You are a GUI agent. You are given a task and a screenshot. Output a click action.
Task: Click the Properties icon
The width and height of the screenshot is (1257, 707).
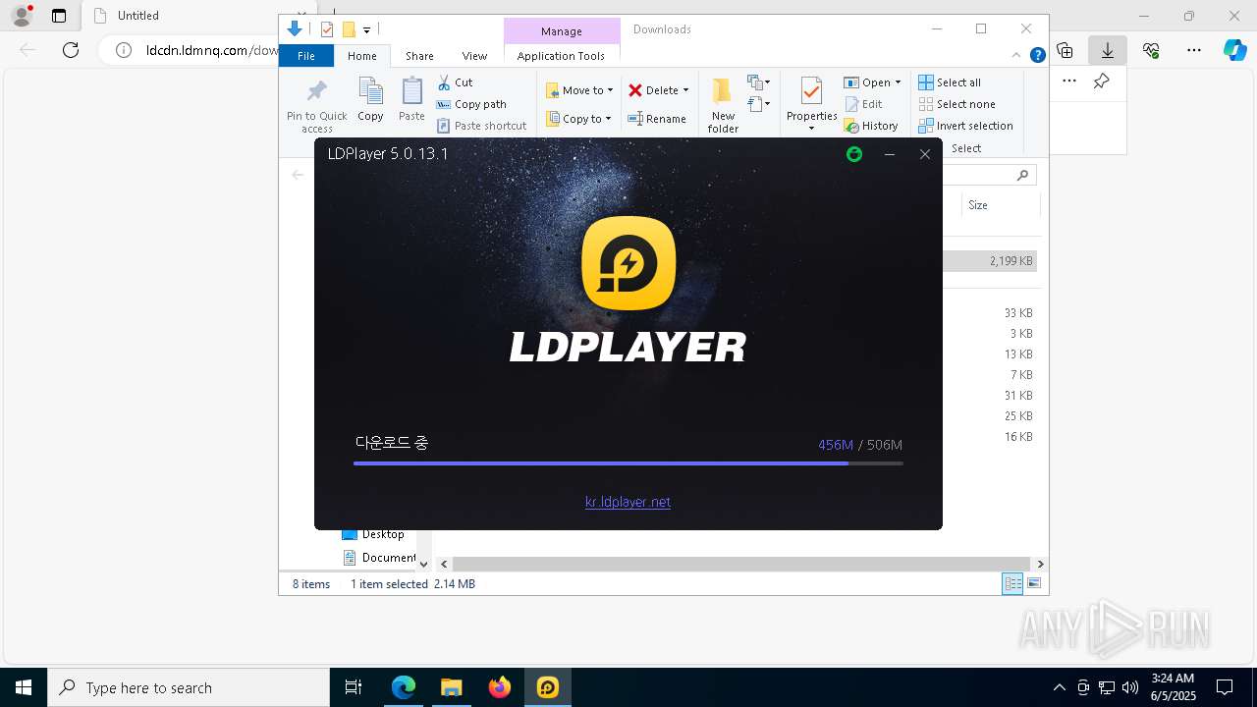811,92
